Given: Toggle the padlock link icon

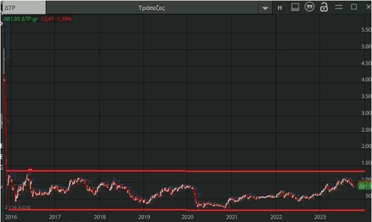Looking at the screenshot, I should pyautogui.click(x=324, y=7).
